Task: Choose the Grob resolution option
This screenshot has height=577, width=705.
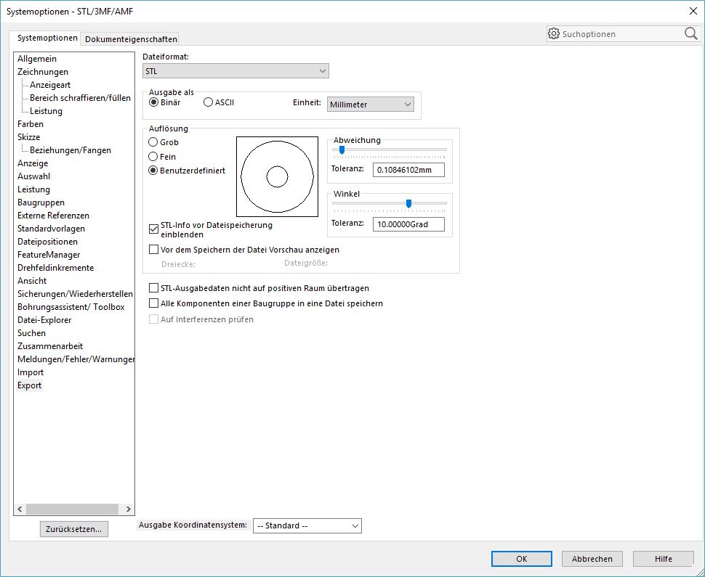Action: point(153,142)
